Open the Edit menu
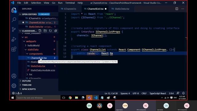The image size is (197, 111). tap(26, 3)
